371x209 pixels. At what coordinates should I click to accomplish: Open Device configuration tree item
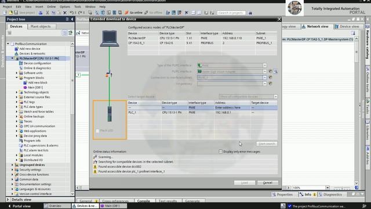(37, 63)
